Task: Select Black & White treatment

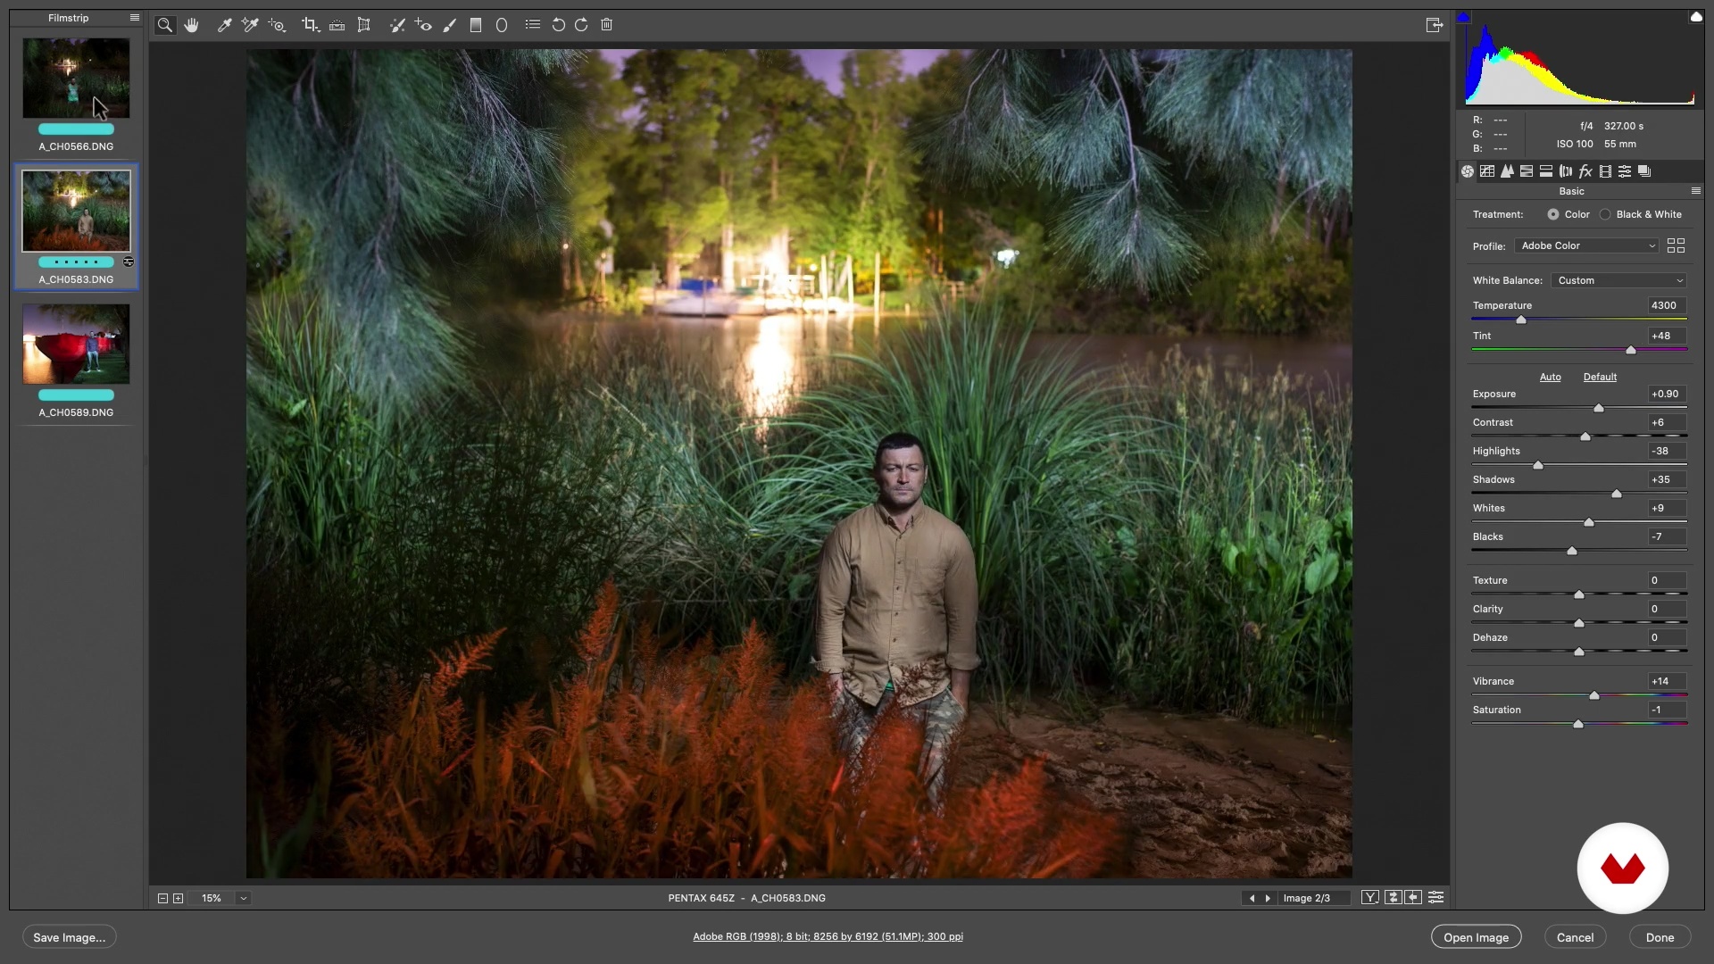Action: coord(1606,214)
